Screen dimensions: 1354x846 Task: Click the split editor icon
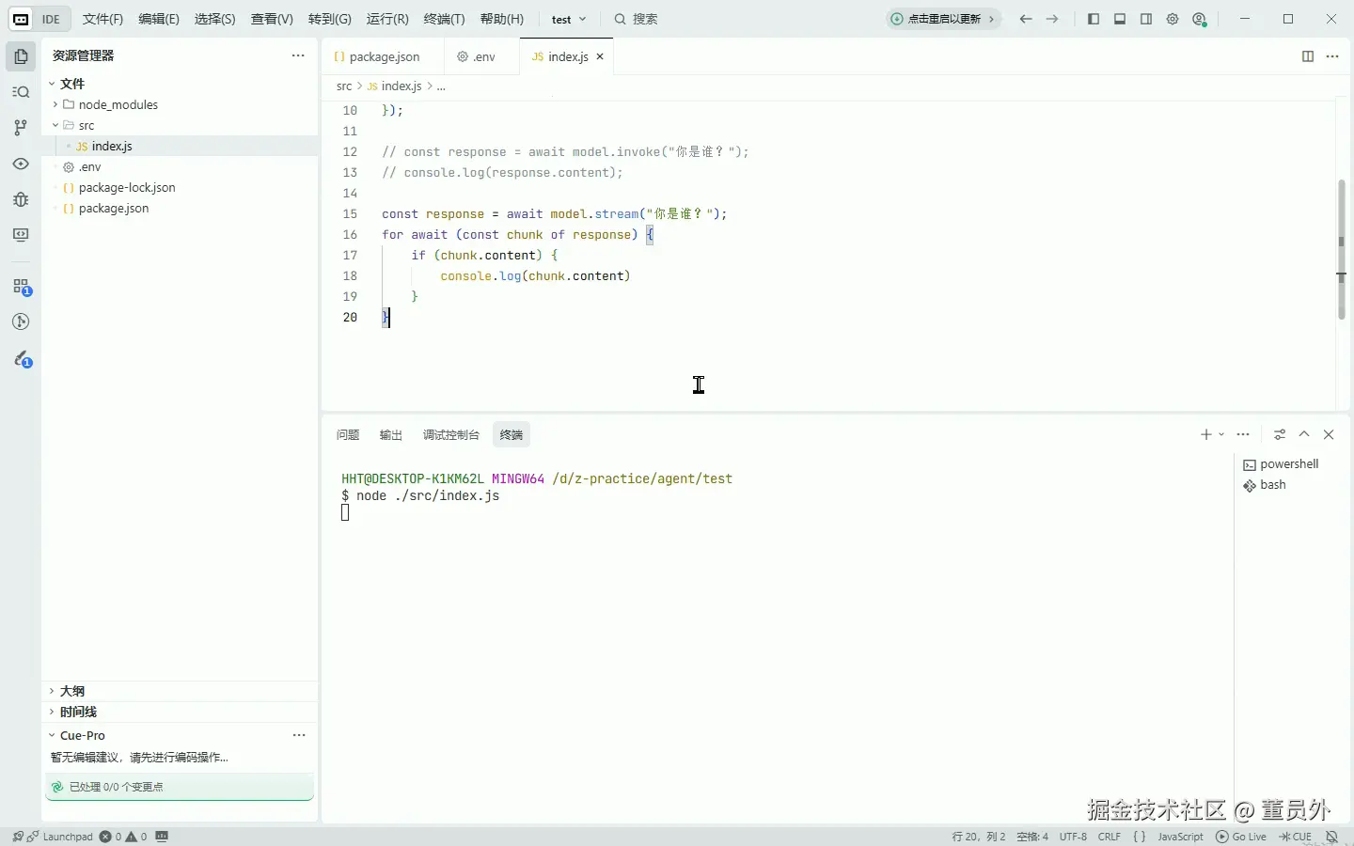tap(1307, 56)
